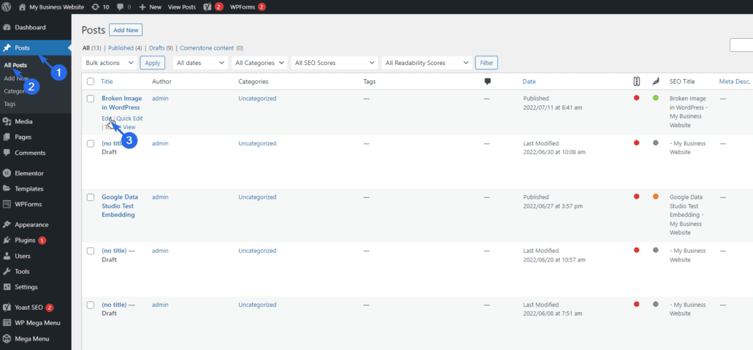Viewport: 753px width, 350px height.
Task: Expand the All SEO Scores dropdown
Action: 334,63
